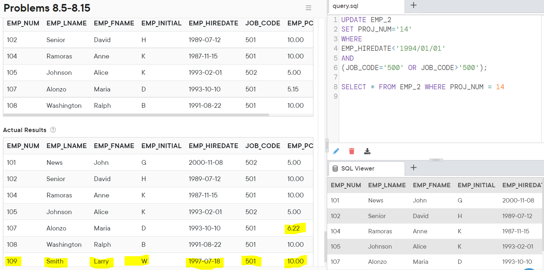Click the EMP_HIREDATE header in SQL Viewer
This screenshot has width=544, height=270.
(x=522, y=185)
